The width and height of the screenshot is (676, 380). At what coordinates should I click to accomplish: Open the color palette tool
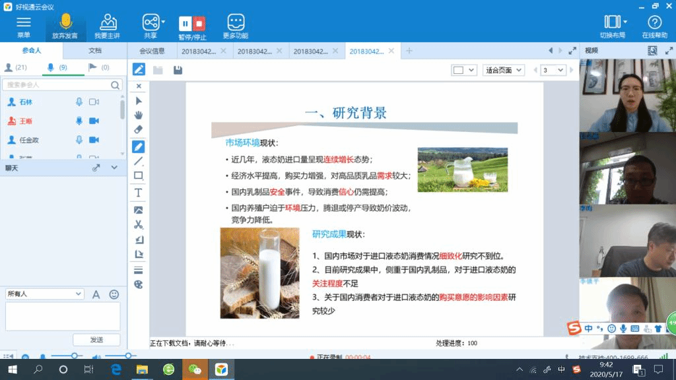(139, 284)
